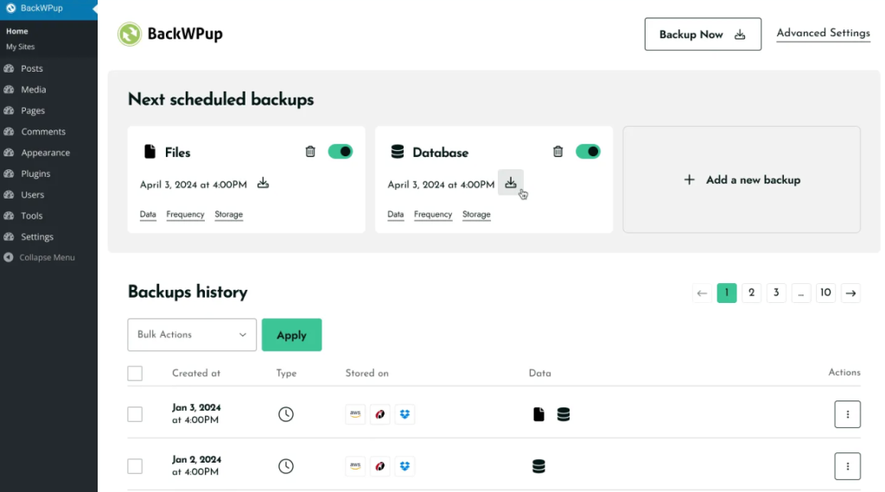Click the Posts sidebar icon
Viewport: 885px width, 492px height.
coord(9,68)
